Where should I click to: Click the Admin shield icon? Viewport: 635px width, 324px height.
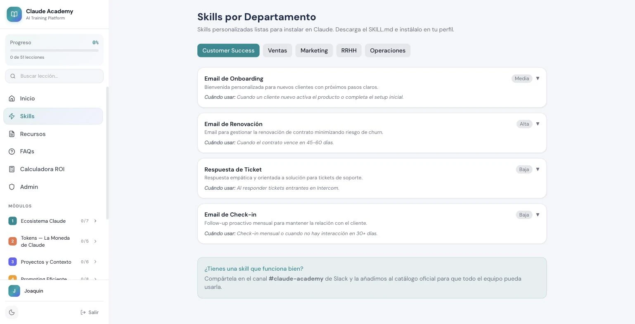click(12, 187)
